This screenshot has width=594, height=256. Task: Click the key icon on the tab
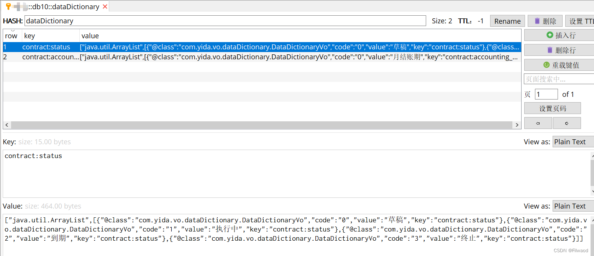click(8, 7)
